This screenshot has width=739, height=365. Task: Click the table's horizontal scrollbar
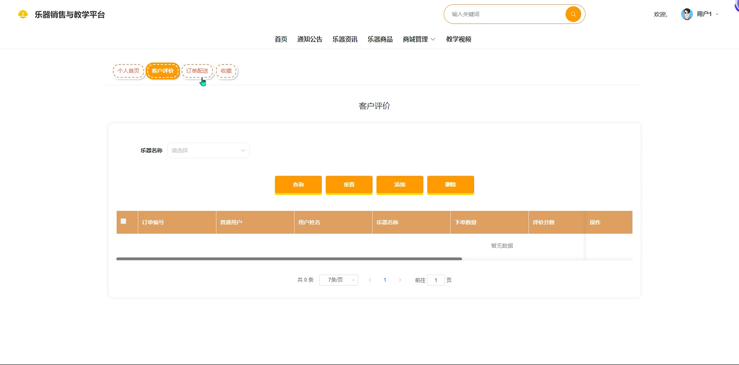[289, 259]
